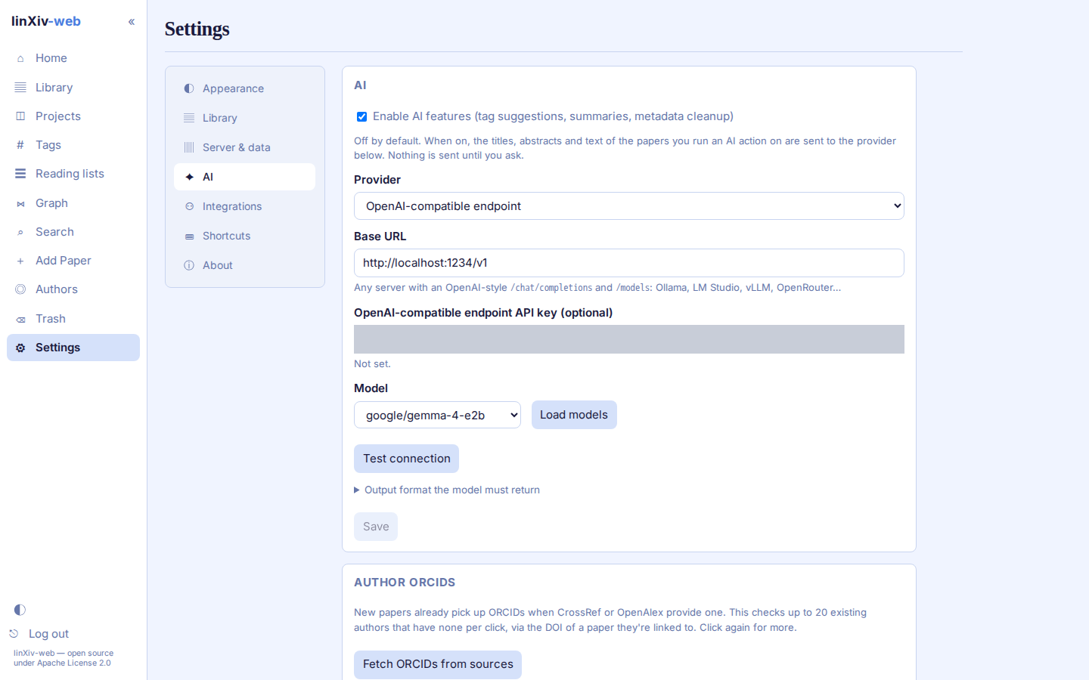Click the Load models button
This screenshot has height=680, width=1089.
574,415
